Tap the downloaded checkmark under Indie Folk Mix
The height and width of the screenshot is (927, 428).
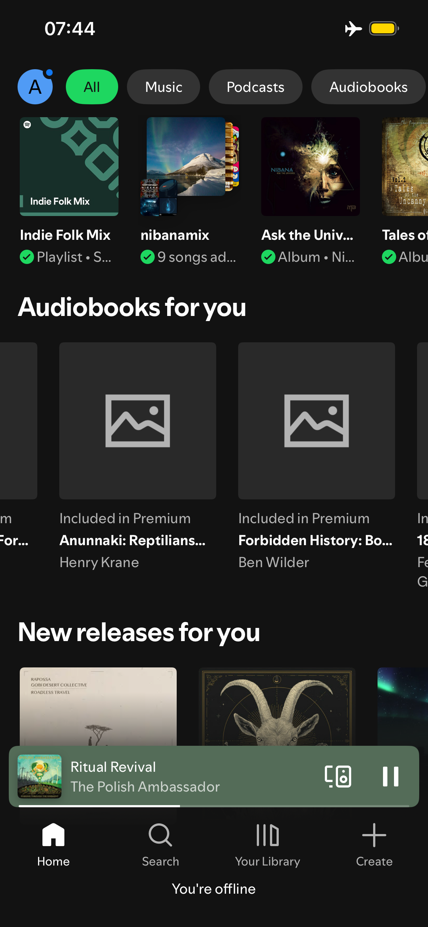27,257
